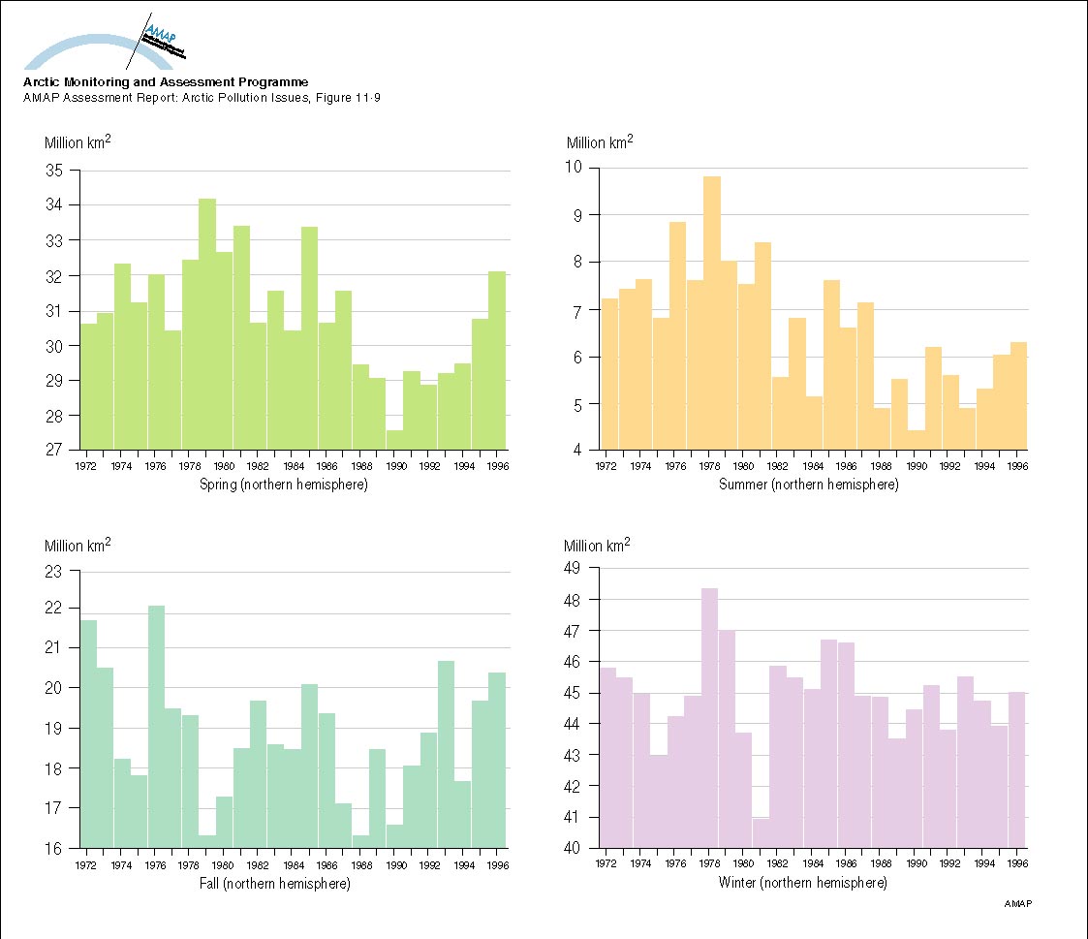Viewport: 1088px width, 939px height.
Task: Select the shortest bar in the Winter chart
Action: [x=761, y=832]
